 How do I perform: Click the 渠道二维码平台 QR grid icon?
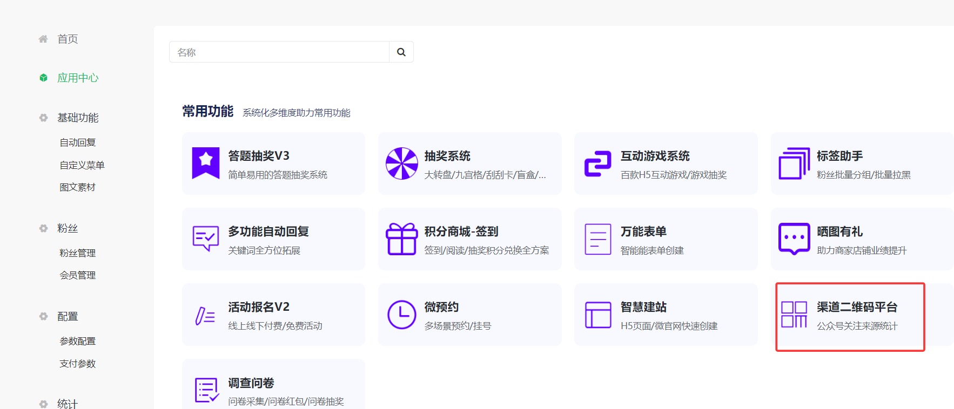click(x=794, y=315)
